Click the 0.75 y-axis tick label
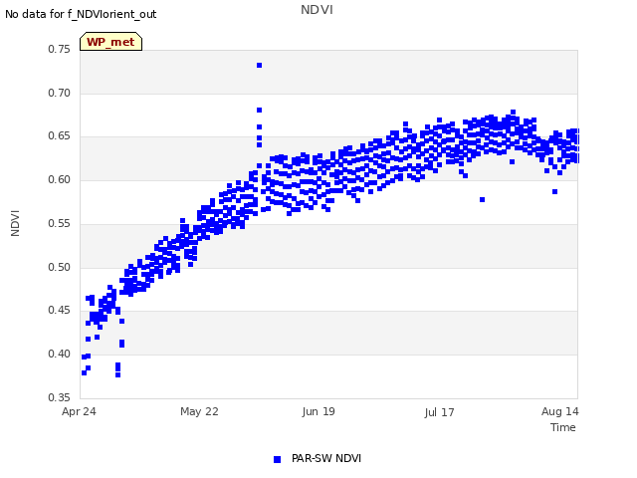Screen dimensions: 637x478 pos(60,49)
